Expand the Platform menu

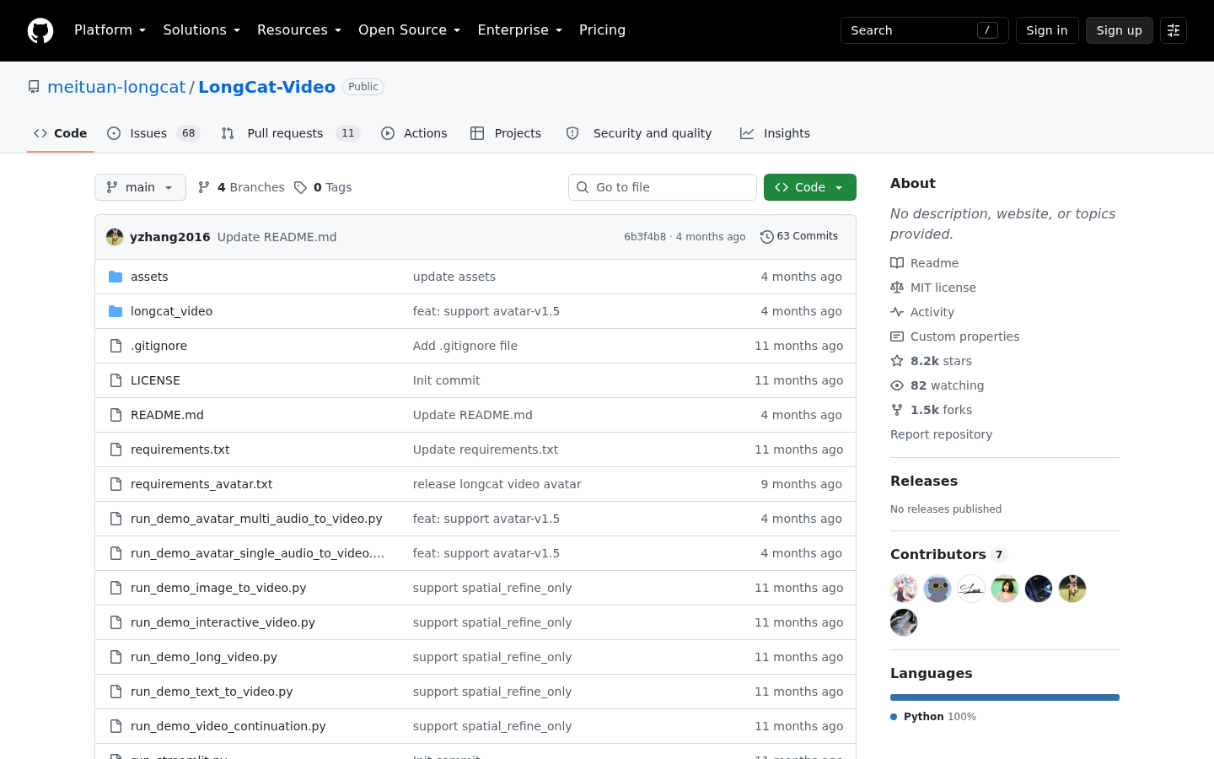pos(110,30)
